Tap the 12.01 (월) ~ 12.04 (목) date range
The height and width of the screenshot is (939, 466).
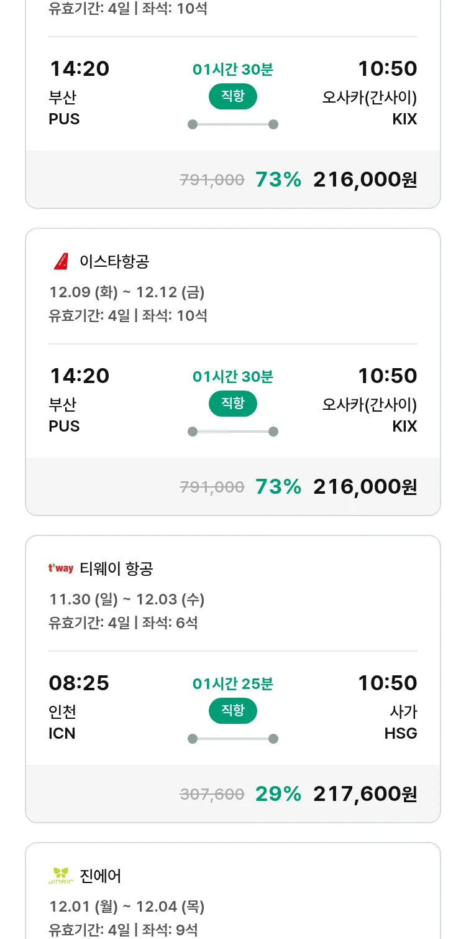(127, 907)
